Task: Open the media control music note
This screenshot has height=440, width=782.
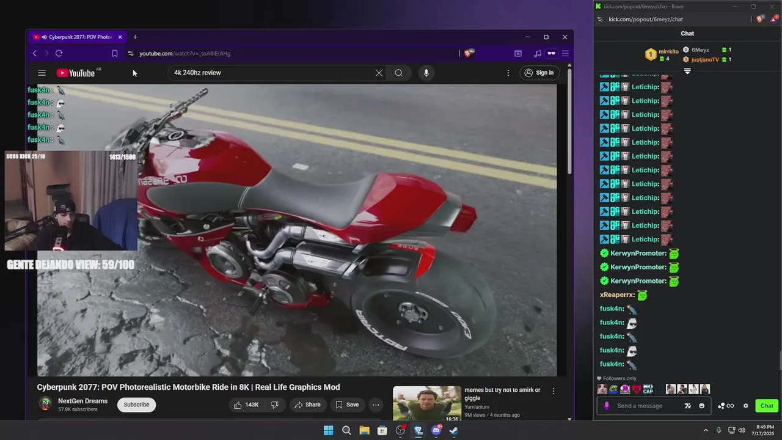Action: click(x=538, y=53)
